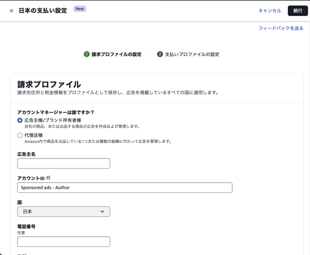
Task: Open the フィードバックを送る link
Action: (x=281, y=28)
